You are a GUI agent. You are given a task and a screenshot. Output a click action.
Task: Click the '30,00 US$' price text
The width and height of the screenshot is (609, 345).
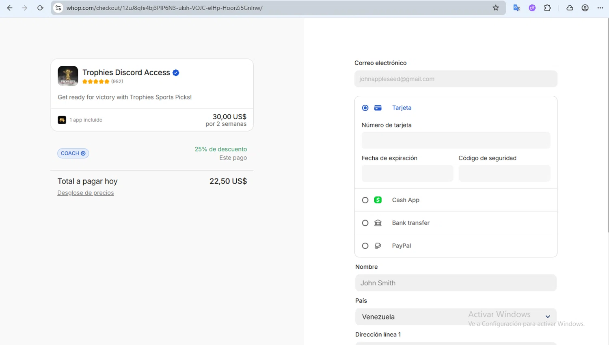pos(229,116)
